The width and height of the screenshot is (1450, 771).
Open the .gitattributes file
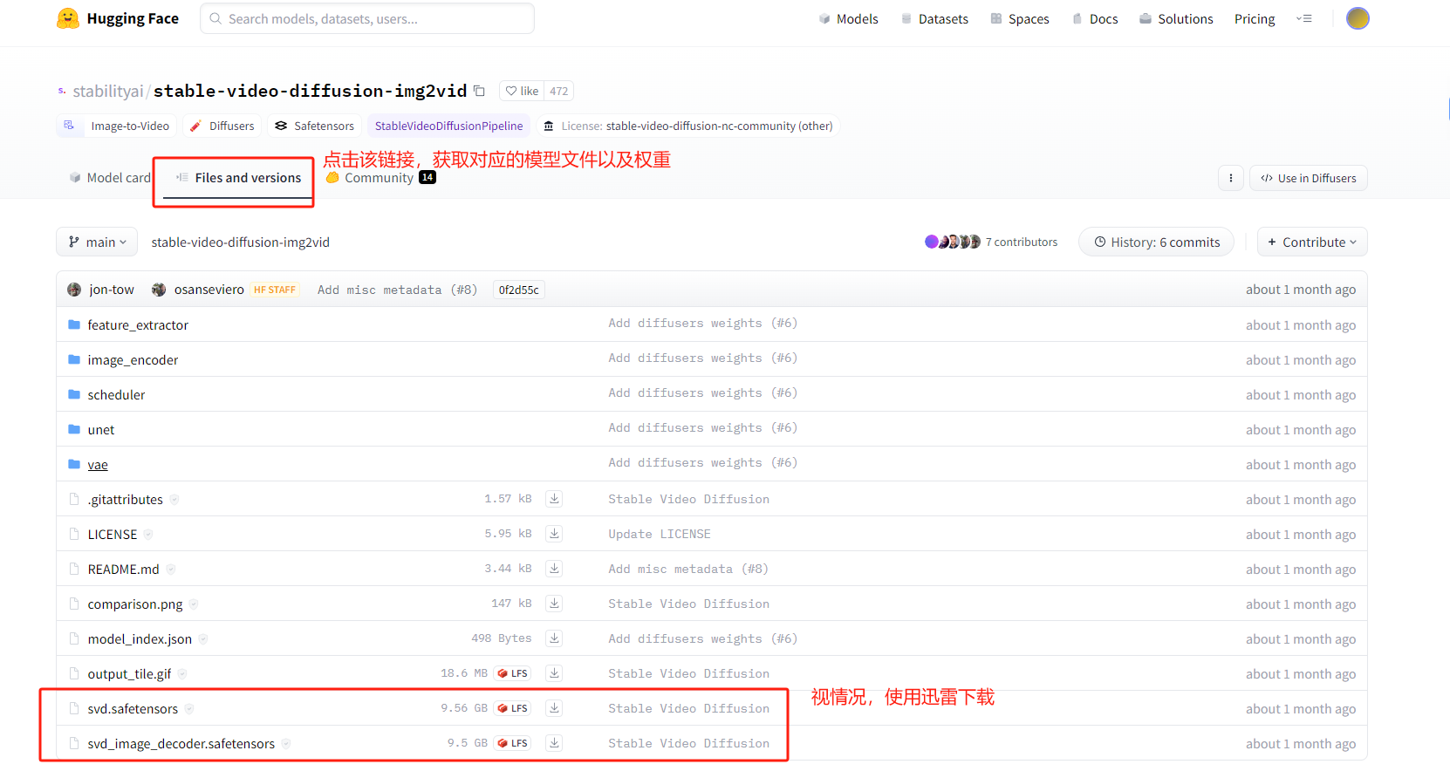tap(125, 499)
